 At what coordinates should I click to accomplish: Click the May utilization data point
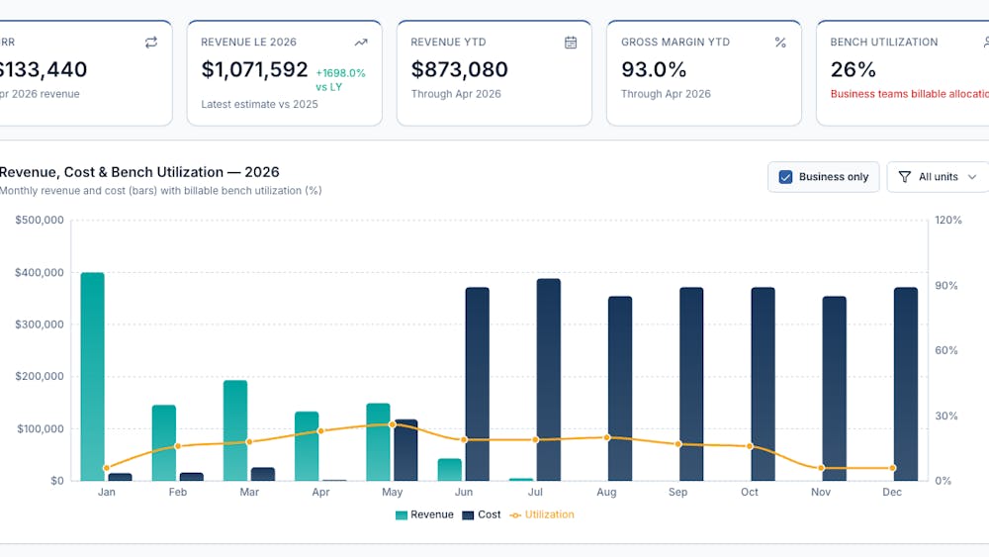coord(393,424)
